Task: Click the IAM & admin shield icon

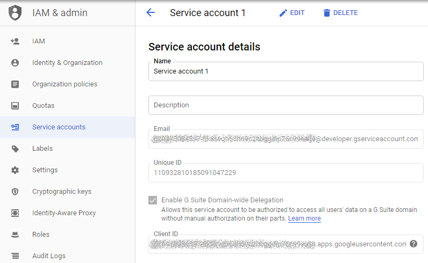Action: pos(15,13)
